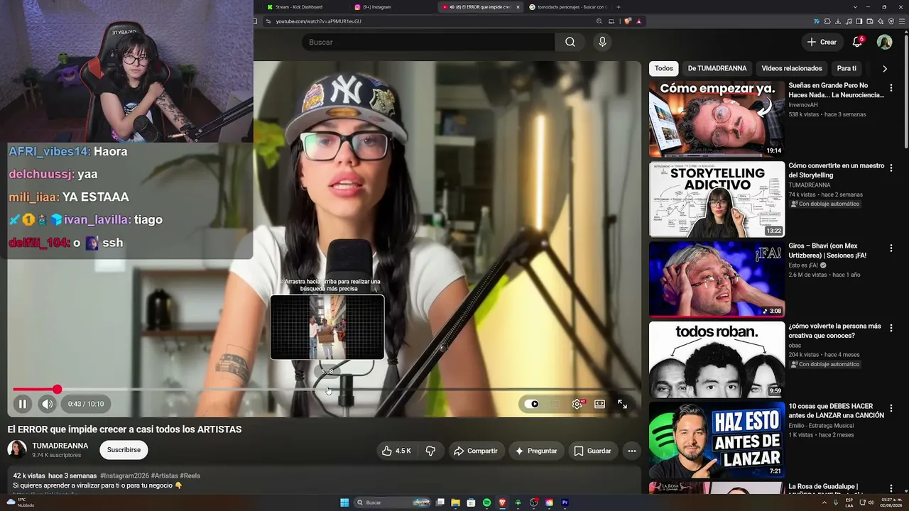Screen dimensions: 909x511
Task: Select the Todos filter chip
Action: tap(664, 68)
